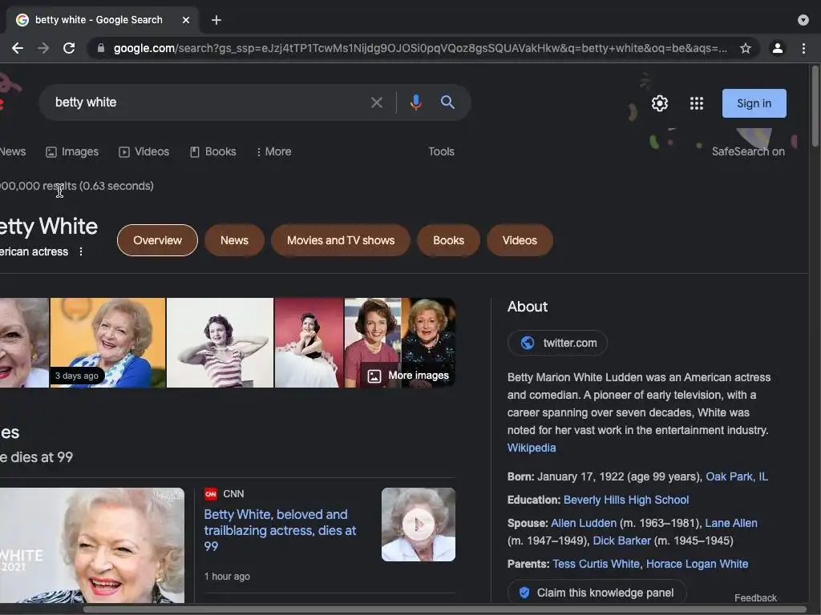Click the address bar URL
This screenshot has width=821, height=615.
point(420,48)
